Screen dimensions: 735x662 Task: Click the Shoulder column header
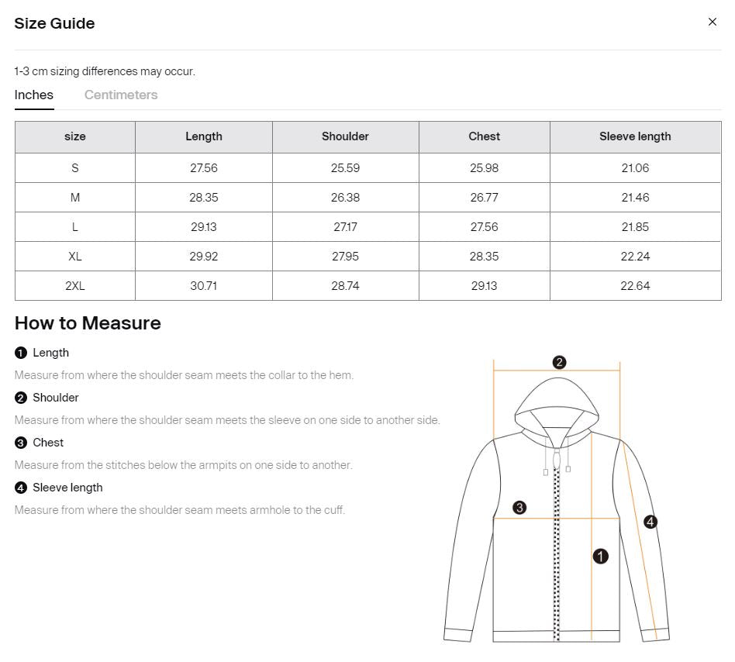(x=345, y=136)
